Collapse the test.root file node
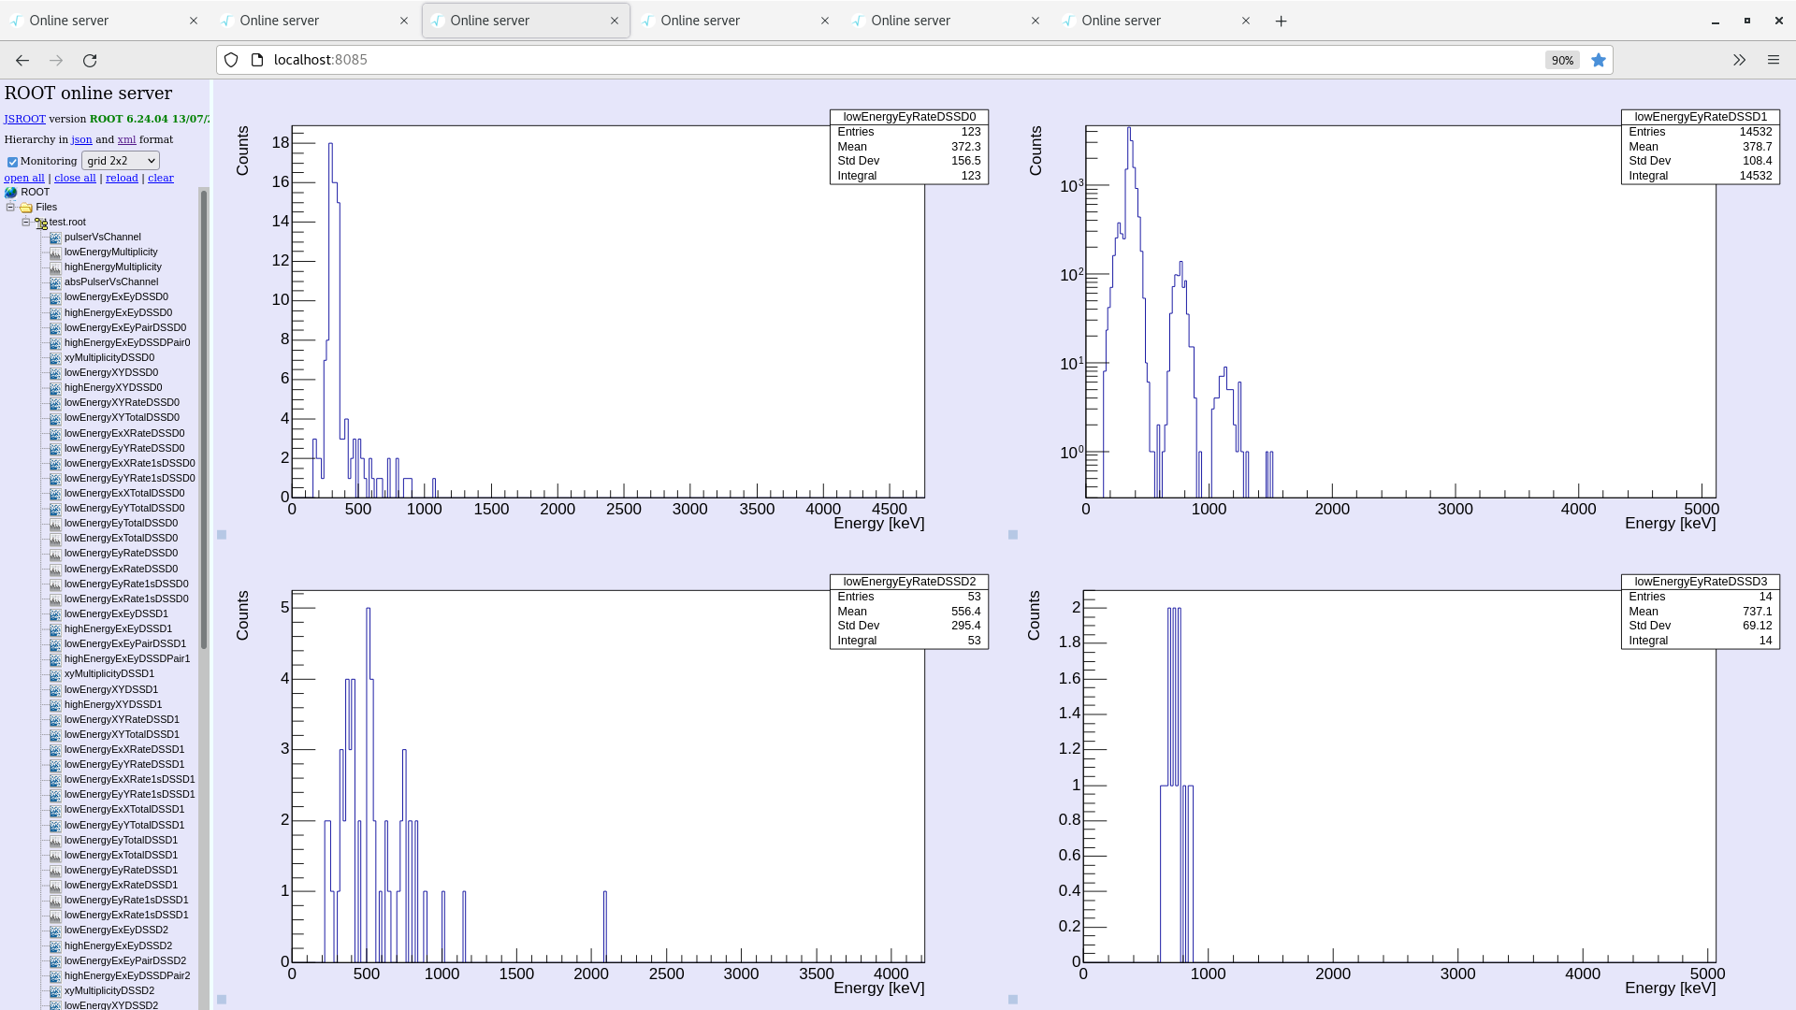 coord(26,222)
